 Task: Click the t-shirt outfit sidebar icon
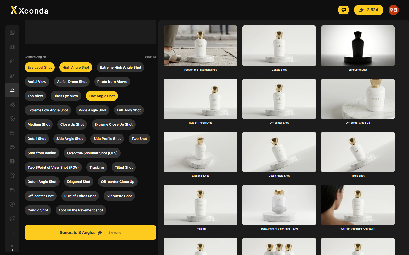(12, 176)
